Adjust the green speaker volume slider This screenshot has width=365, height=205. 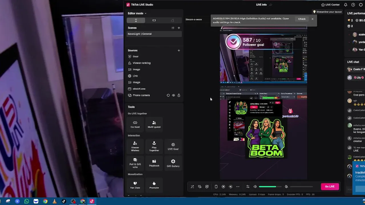pyautogui.click(x=270, y=187)
